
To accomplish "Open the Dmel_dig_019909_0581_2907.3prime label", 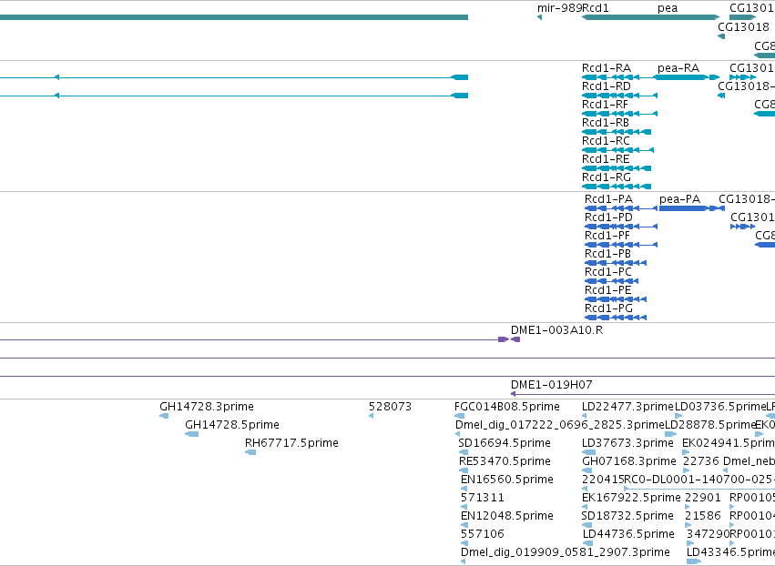I will coord(565,552).
